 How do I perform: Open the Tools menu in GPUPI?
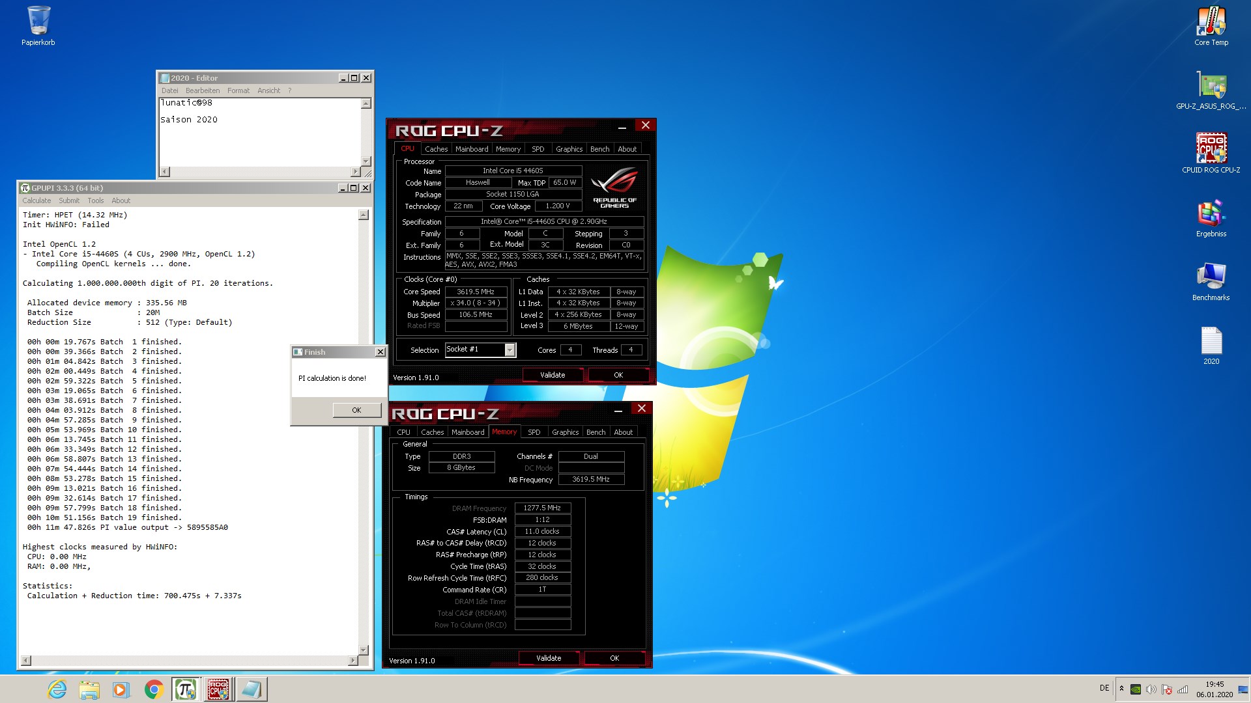point(96,200)
